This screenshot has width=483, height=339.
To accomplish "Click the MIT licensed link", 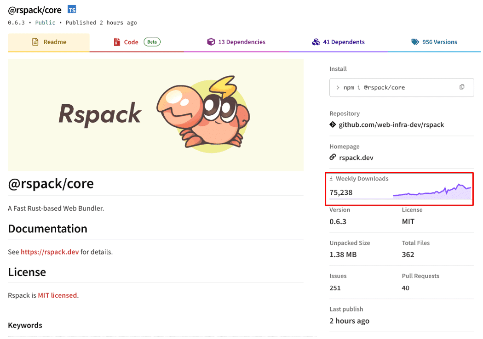I will point(57,295).
